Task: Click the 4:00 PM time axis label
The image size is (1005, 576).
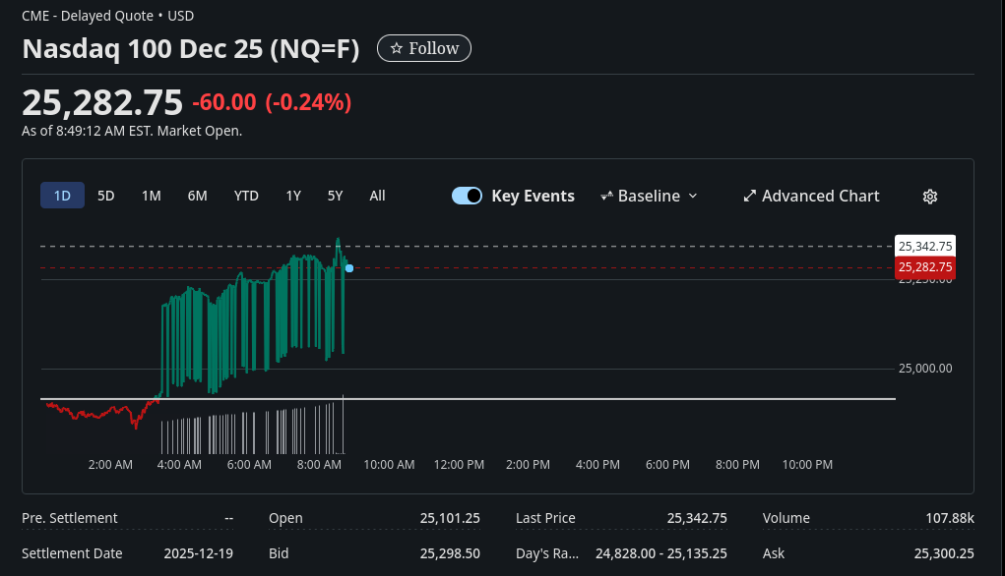Action: tap(598, 465)
